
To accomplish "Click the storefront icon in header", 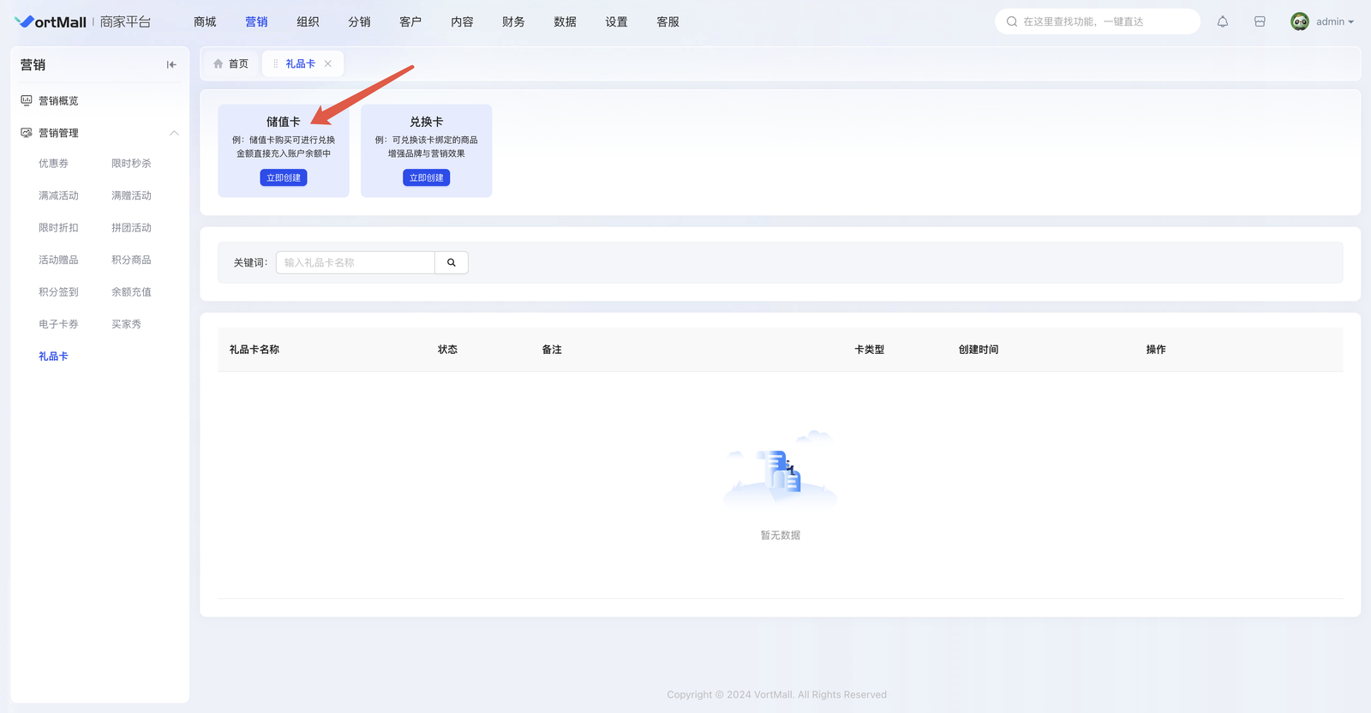I will [1260, 22].
